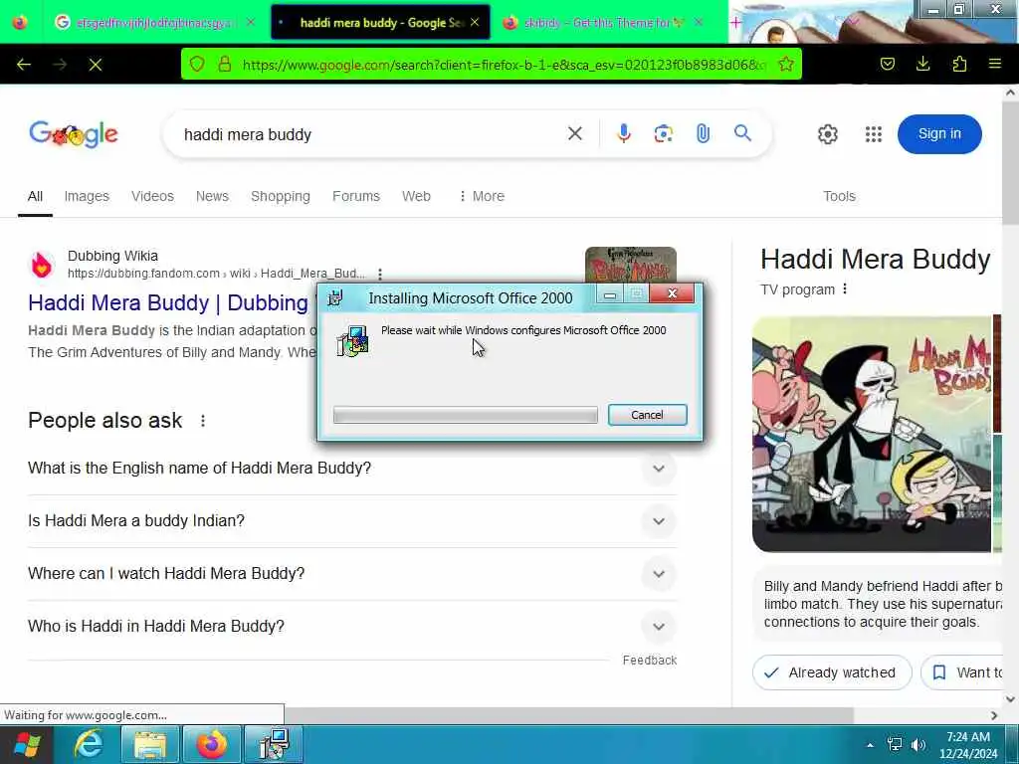Open Windows Explorer folder on the taskbar
This screenshot has width=1019, height=764.
pos(149,744)
